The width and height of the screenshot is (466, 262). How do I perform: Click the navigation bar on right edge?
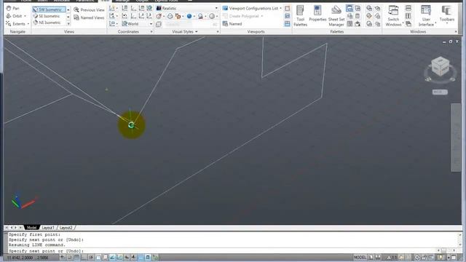pos(456,138)
